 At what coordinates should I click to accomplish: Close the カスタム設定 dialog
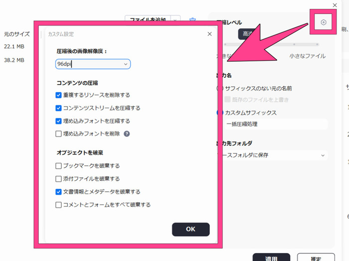click(209, 34)
